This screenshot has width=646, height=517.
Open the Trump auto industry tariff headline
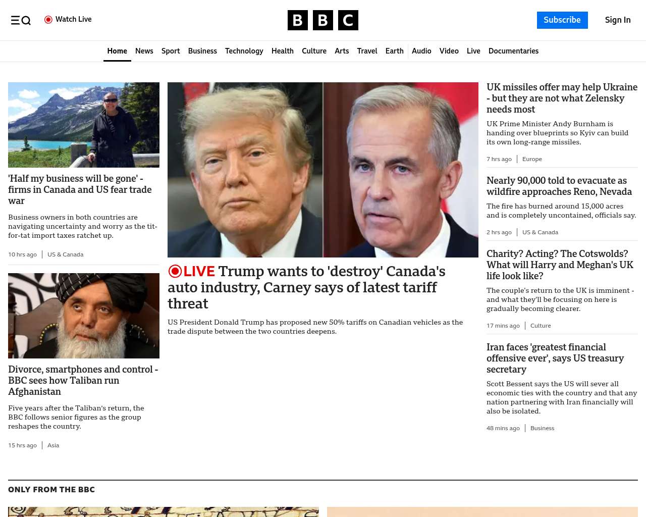306,287
